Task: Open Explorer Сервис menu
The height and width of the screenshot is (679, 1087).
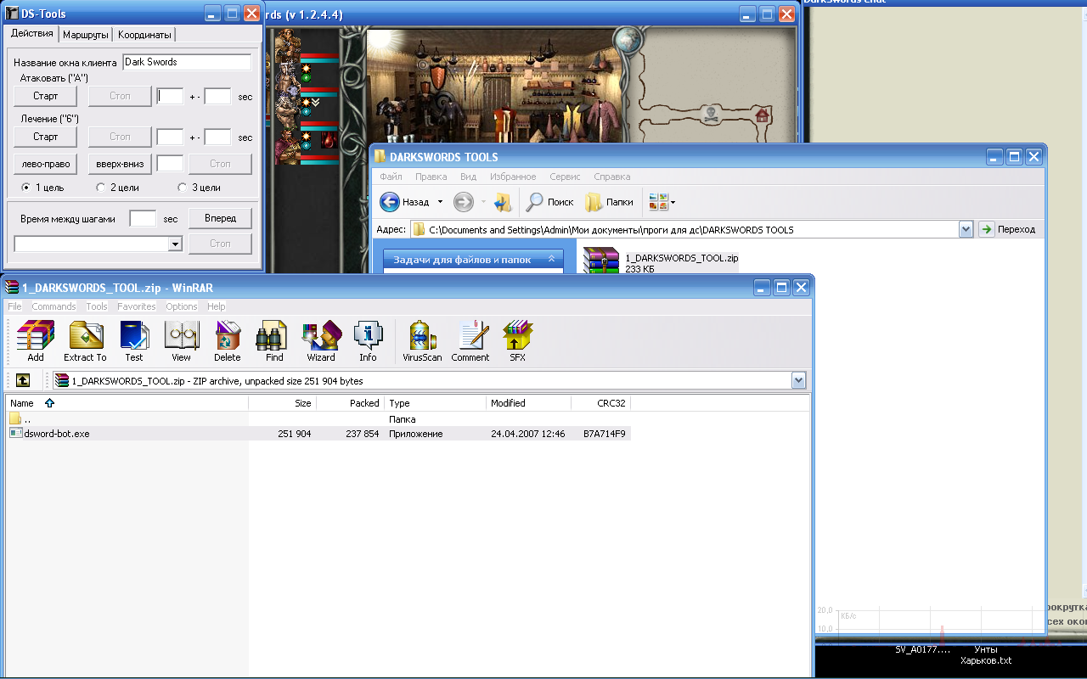Action: click(x=565, y=177)
